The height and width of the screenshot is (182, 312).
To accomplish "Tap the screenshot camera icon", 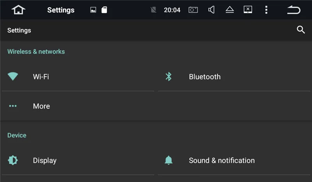I will coord(193,10).
